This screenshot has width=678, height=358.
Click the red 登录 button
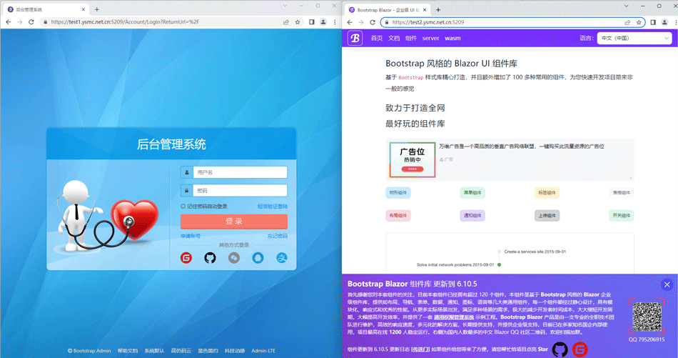tap(234, 222)
